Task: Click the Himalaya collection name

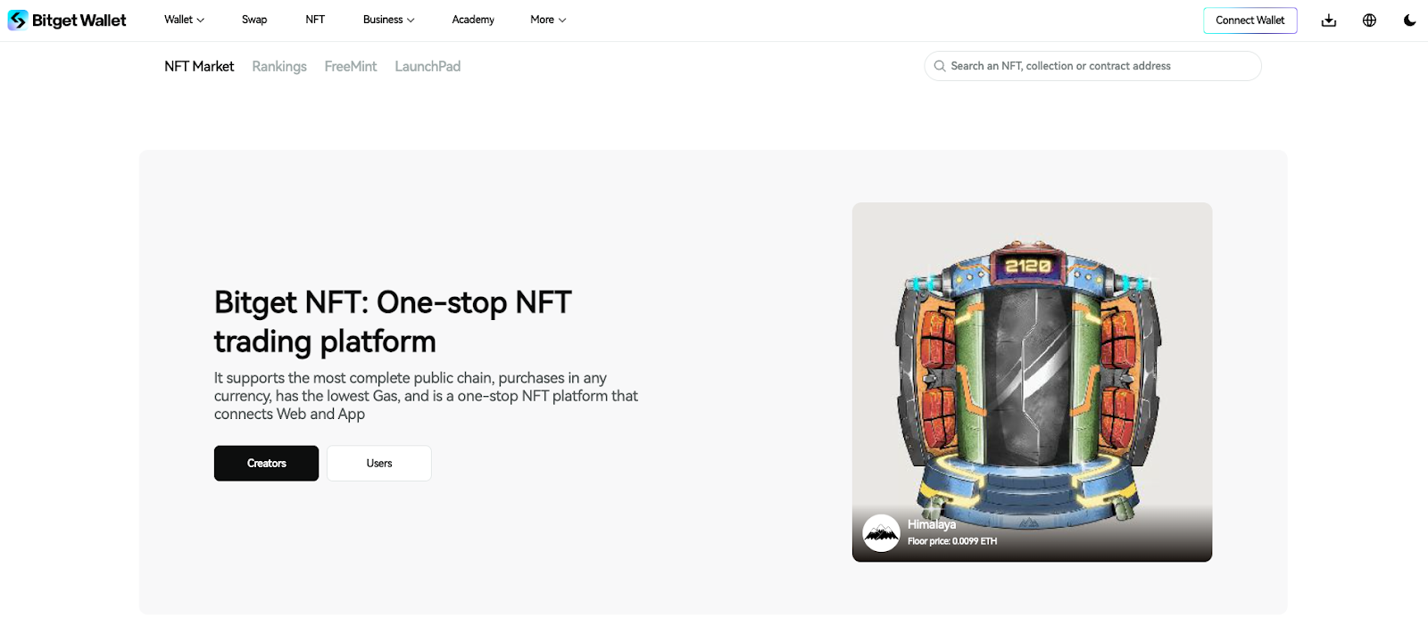Action: pyautogui.click(x=932, y=524)
